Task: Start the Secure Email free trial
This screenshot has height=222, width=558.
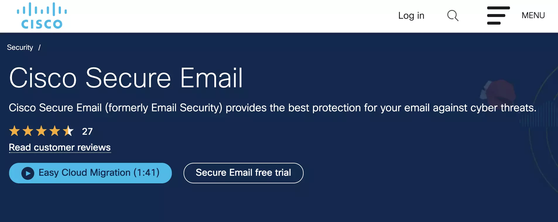Action: (x=243, y=173)
